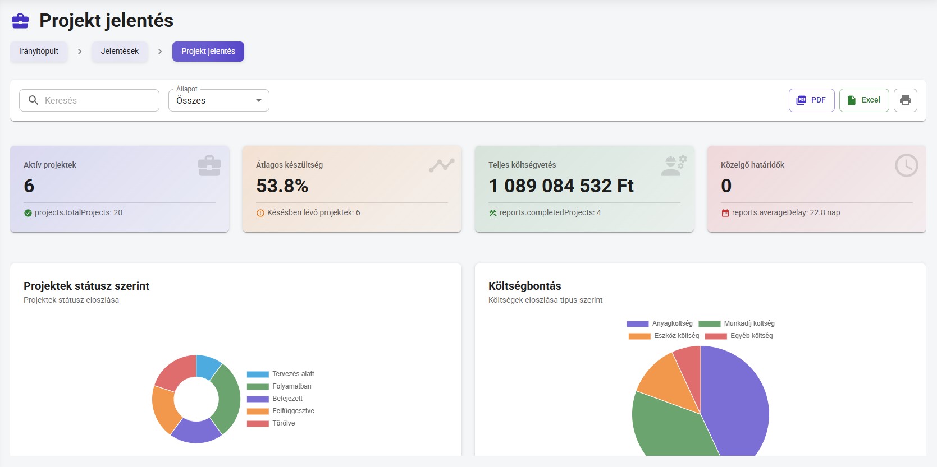Screen dimensions: 937x467
Task: Click the briefcase icon on Aktív projektek card
Action: coord(209,165)
